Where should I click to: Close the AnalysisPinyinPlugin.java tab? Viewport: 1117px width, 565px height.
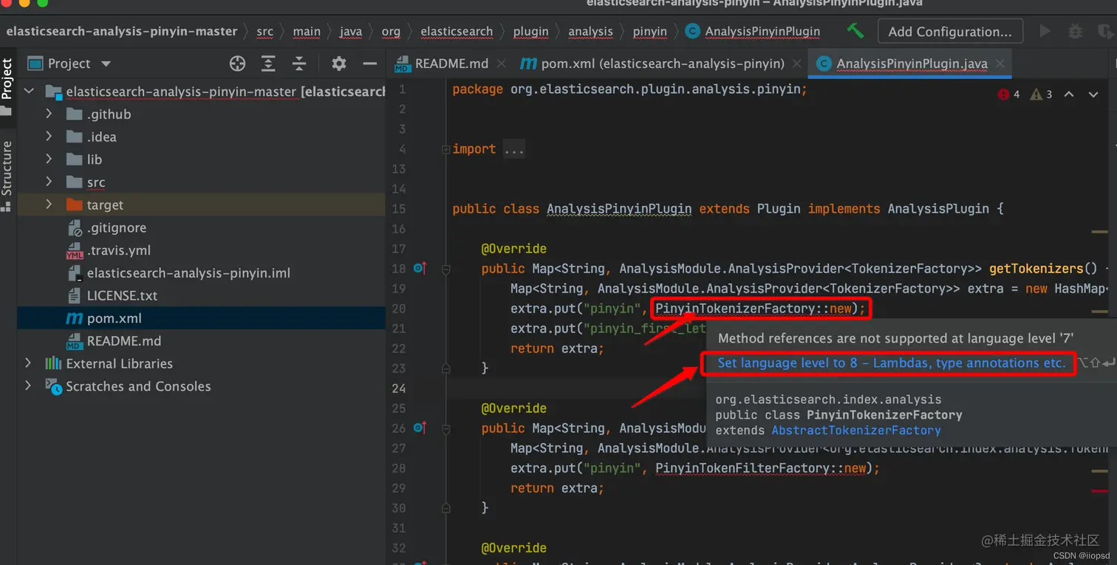click(1000, 64)
